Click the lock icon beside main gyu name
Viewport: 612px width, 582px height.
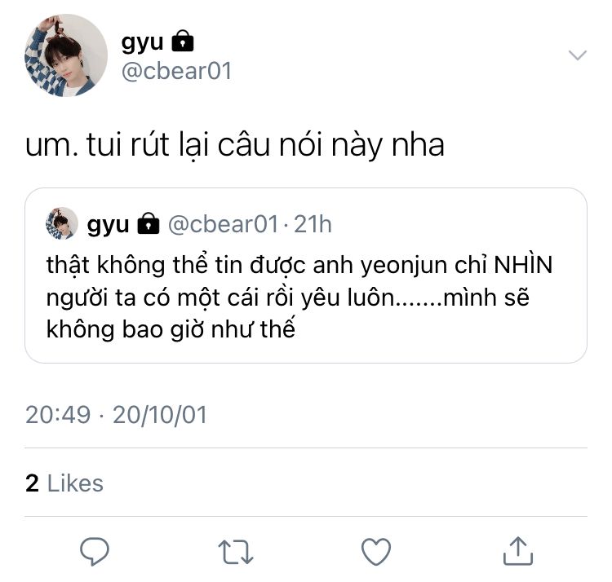(183, 41)
